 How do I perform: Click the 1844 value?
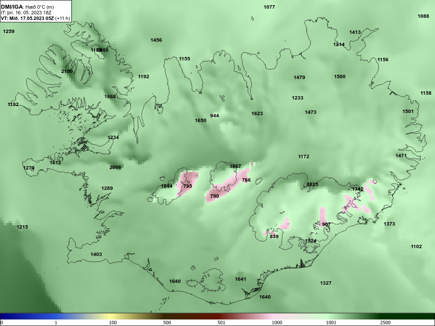point(167,186)
